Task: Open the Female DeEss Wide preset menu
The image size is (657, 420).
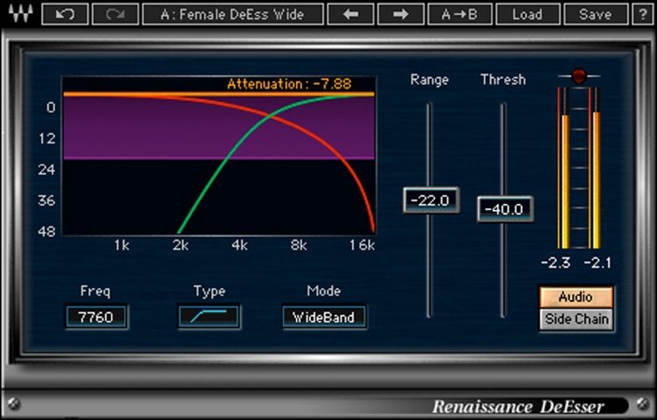Action: coord(232,15)
